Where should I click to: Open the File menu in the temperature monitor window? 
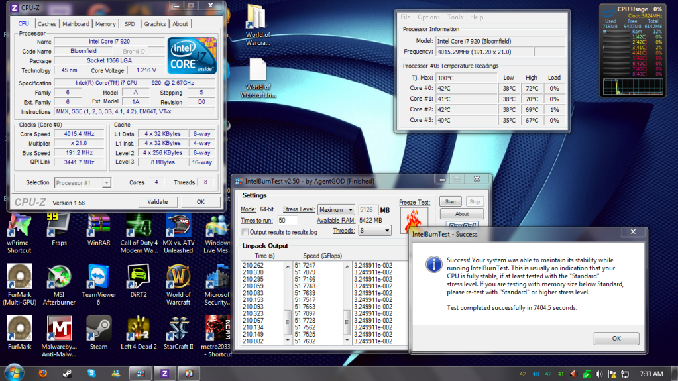click(405, 17)
